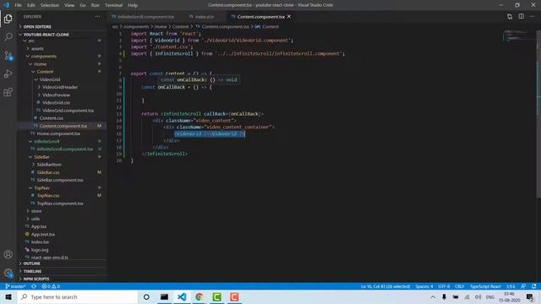Switch to index.d.ts tab
The height and width of the screenshot is (304, 541).
point(205,17)
